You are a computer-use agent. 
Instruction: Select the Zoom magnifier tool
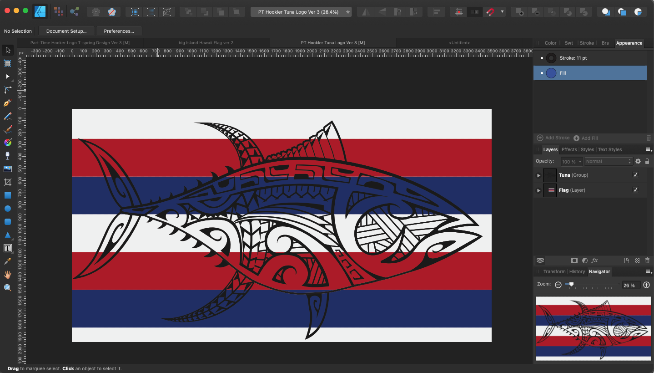[8, 288]
